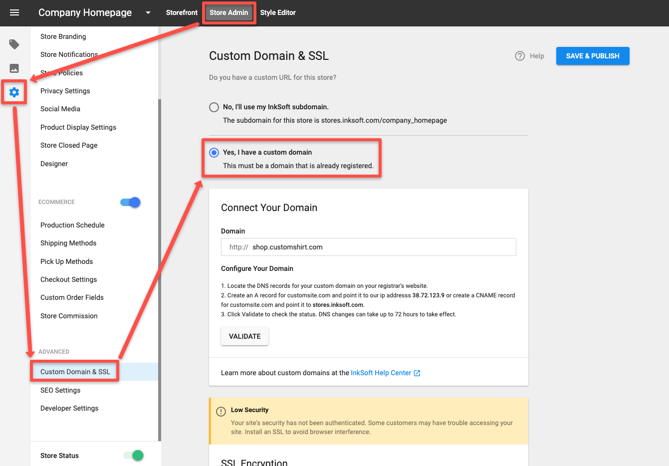The height and width of the screenshot is (466, 669).
Task: Switch to the Storefront tab
Action: coord(182,12)
